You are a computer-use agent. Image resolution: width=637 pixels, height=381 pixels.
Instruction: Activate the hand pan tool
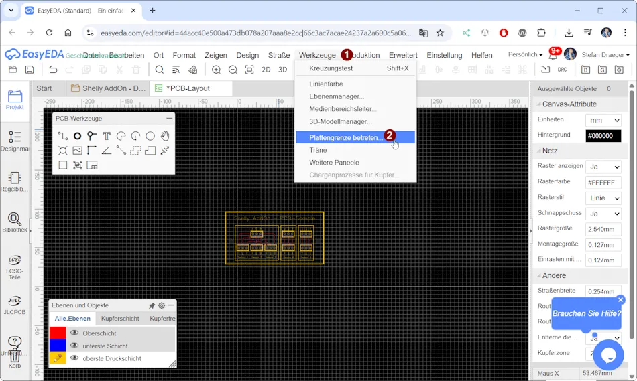click(x=164, y=136)
